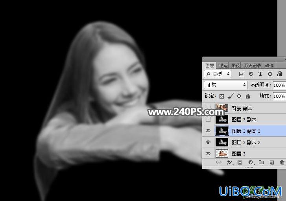
Task: Filter layers by smart object icon
Action: point(279,74)
